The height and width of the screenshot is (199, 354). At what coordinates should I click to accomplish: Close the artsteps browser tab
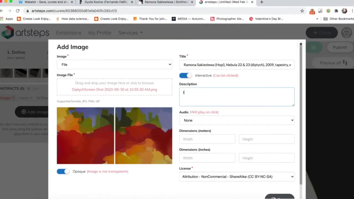252,2
